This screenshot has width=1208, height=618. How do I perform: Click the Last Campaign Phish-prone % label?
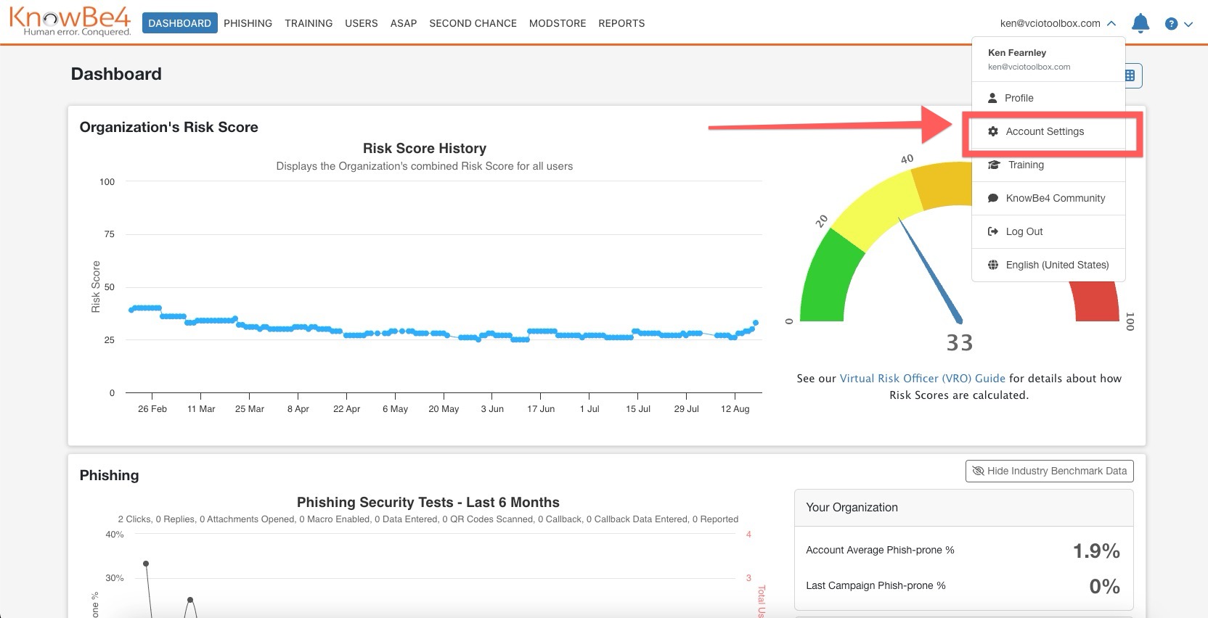click(x=876, y=585)
